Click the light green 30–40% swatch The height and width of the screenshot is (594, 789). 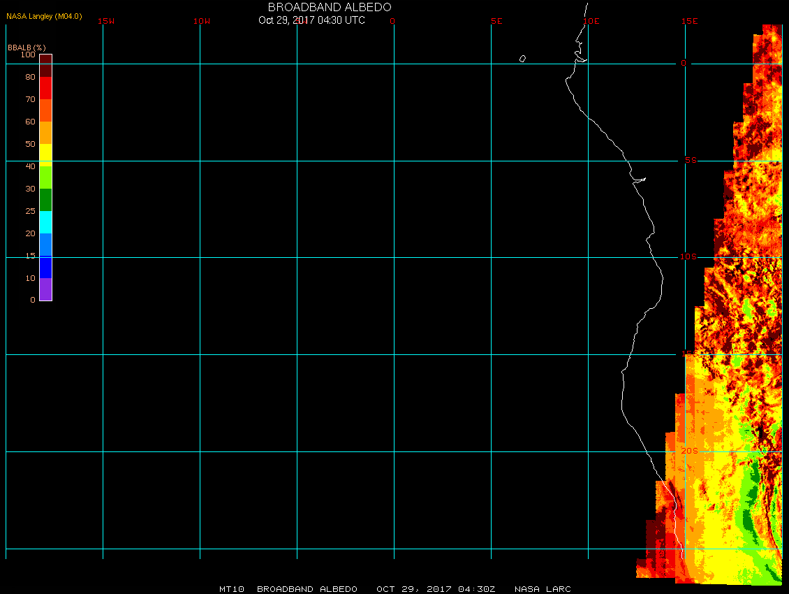coord(45,178)
